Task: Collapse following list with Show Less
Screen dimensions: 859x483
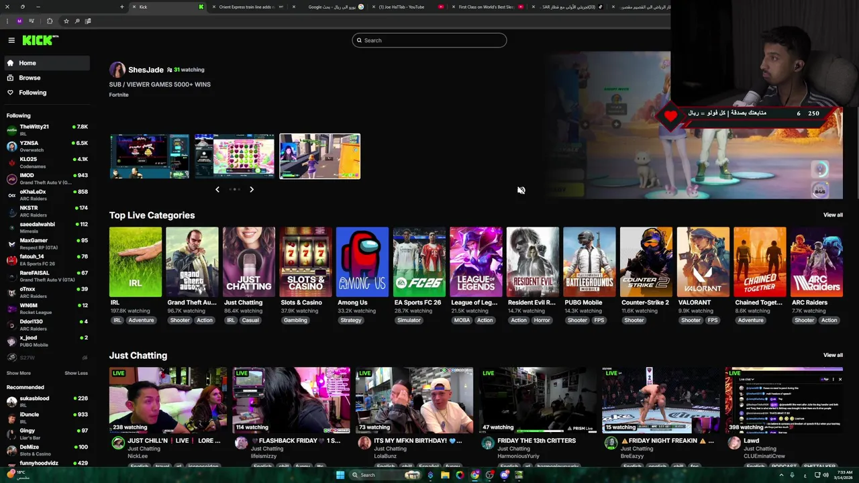Action: coord(76,374)
